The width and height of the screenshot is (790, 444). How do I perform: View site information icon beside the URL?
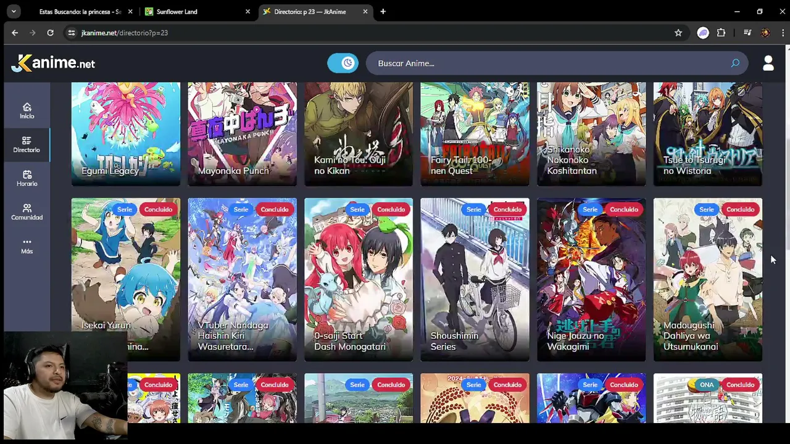coord(72,33)
